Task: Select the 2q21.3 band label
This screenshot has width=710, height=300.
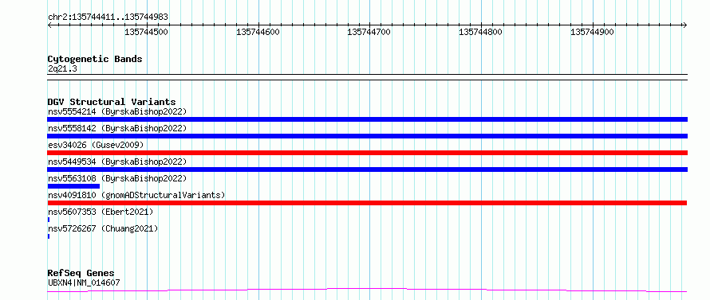Action: coord(62,69)
